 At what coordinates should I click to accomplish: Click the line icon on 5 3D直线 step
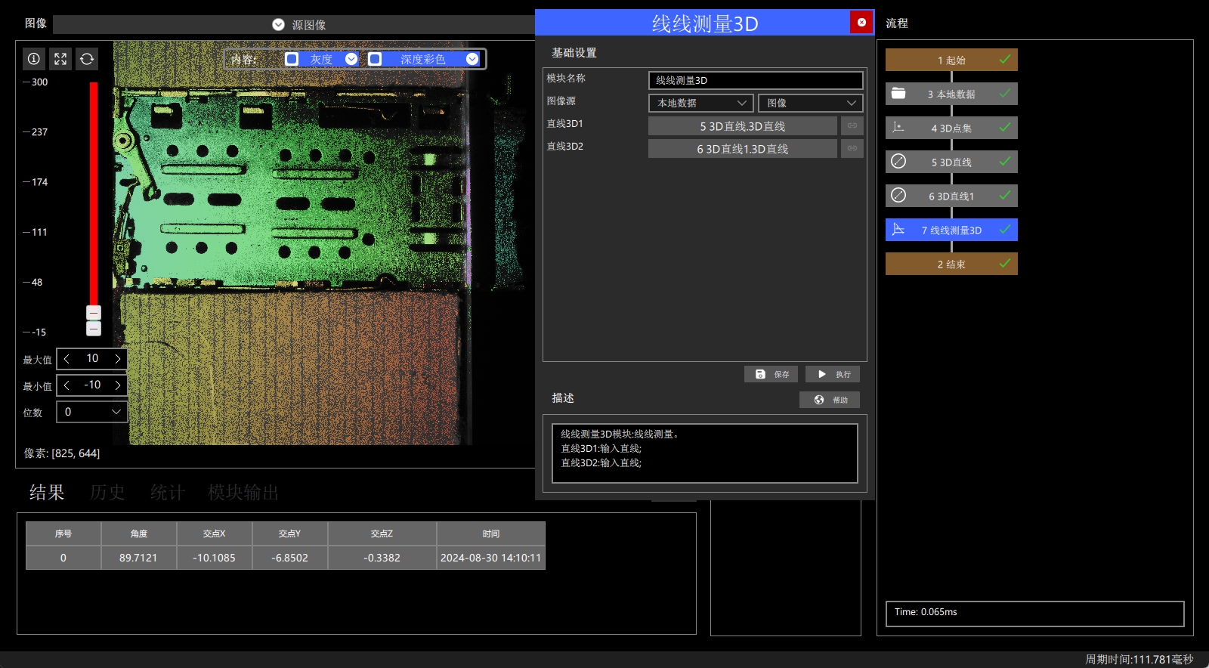(x=898, y=161)
